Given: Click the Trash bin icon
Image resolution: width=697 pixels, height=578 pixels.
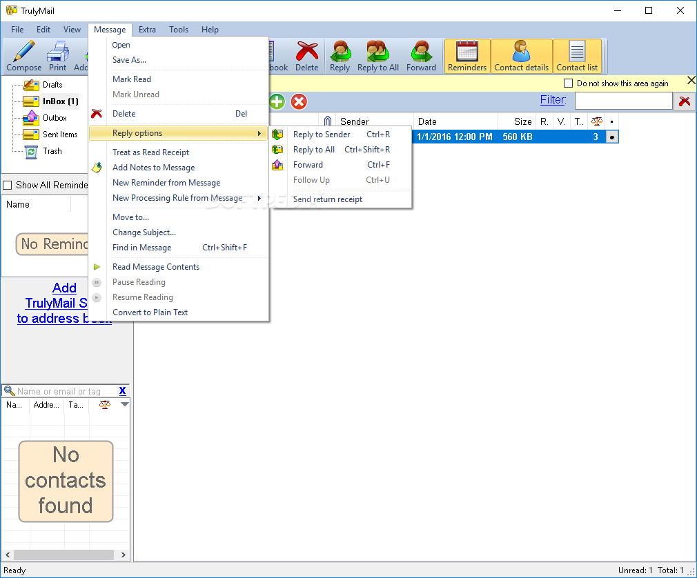Looking at the screenshot, I should point(31,152).
